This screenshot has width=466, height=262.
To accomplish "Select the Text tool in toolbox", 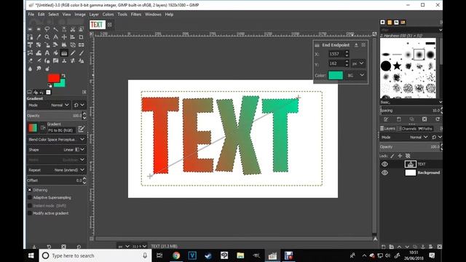I will point(47,53).
